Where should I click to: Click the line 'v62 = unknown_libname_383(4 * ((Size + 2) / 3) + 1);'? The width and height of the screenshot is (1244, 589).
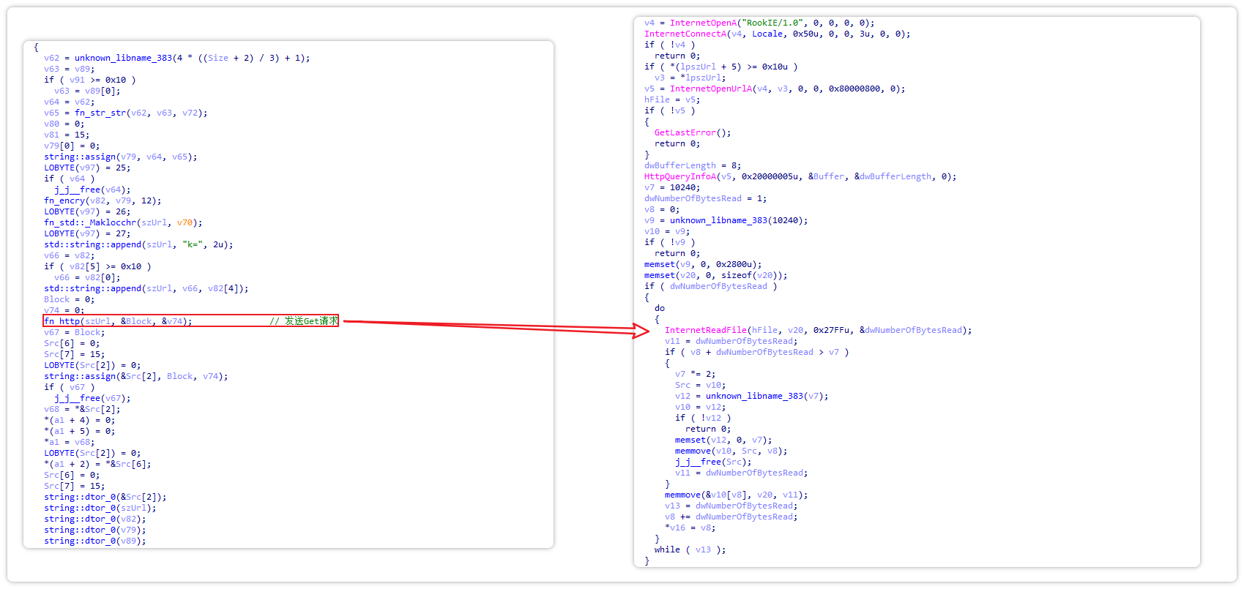pyautogui.click(x=176, y=58)
